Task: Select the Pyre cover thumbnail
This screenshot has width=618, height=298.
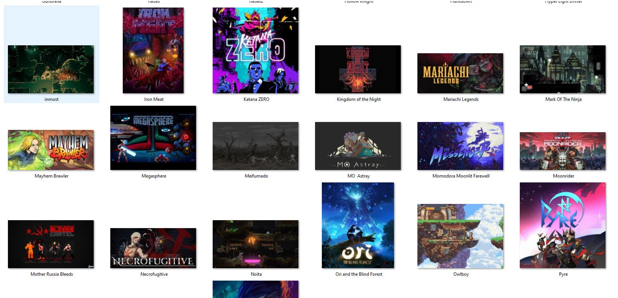Action: click(563, 225)
